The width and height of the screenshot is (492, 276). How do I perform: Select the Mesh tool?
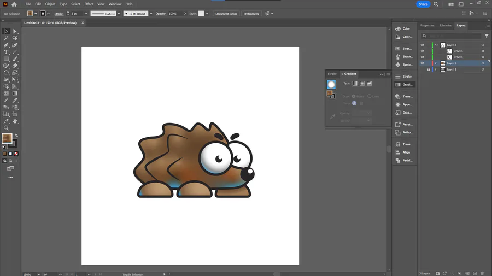[6, 93]
